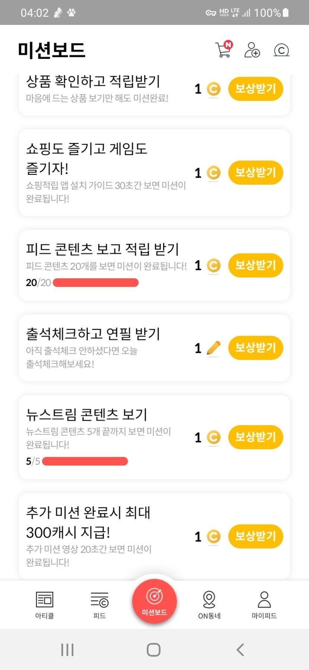Image resolution: width=309 pixels, height=670 pixels.
Task: Tap the 20/20 feed progress bar
Action: tap(96, 282)
